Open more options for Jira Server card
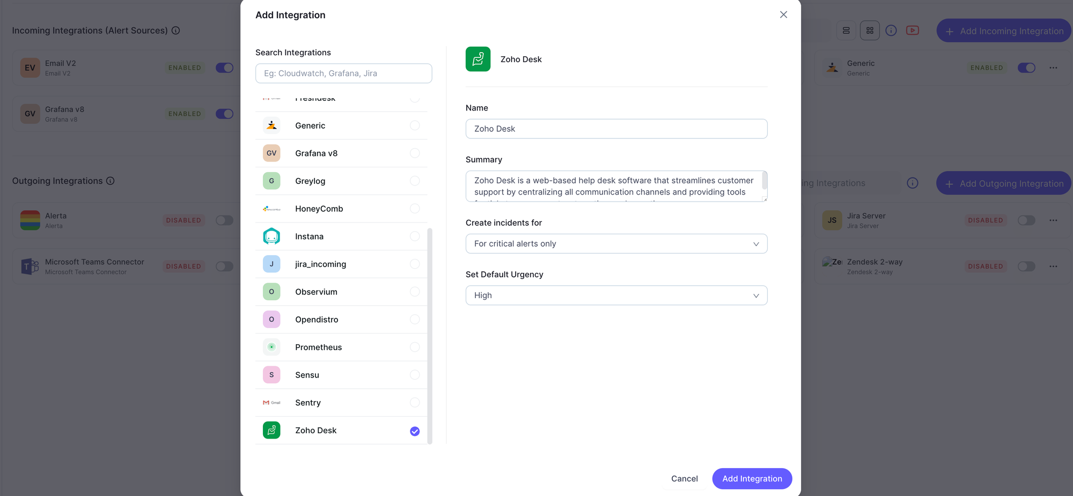 pyautogui.click(x=1053, y=220)
